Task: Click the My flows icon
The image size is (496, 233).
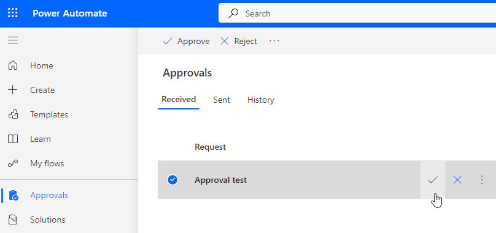Action: (13, 163)
